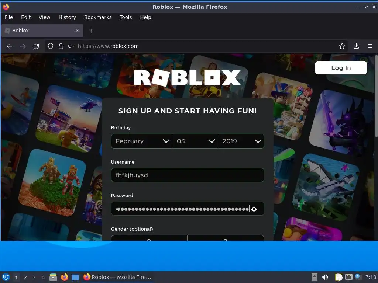Launch Firefox from the taskbar quick launcher
Viewport: 378px width, 283px height.
64,277
